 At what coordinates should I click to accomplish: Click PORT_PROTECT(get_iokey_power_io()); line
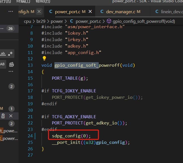pyautogui.click(x=97, y=97)
